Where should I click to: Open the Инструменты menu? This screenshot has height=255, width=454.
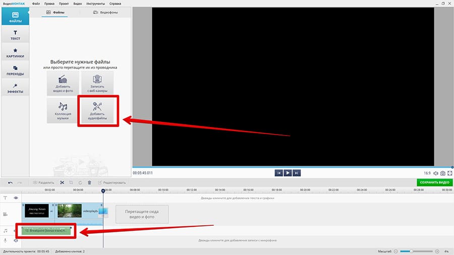pos(95,4)
